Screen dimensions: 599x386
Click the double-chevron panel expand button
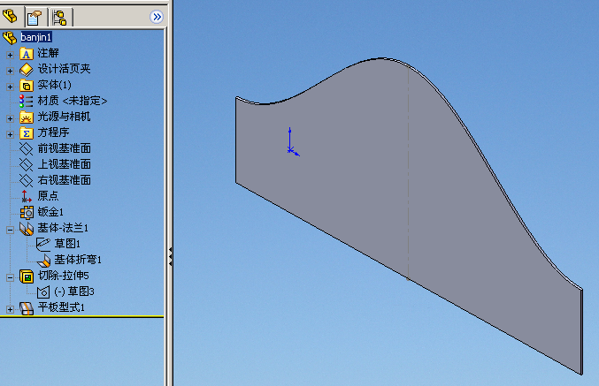[157, 17]
